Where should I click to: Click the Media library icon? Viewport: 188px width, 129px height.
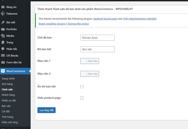click(3, 36)
